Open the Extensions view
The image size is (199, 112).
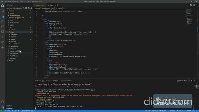point(2,27)
